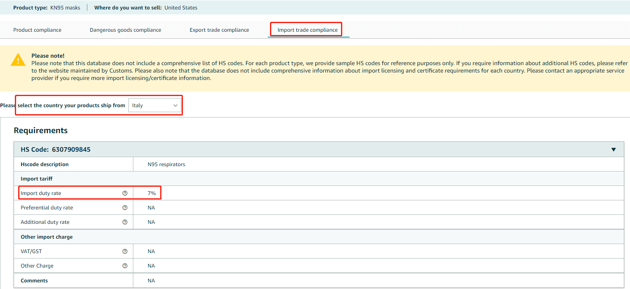Click the help icon beside VAT/GST
This screenshot has height=289, width=630.
point(125,251)
